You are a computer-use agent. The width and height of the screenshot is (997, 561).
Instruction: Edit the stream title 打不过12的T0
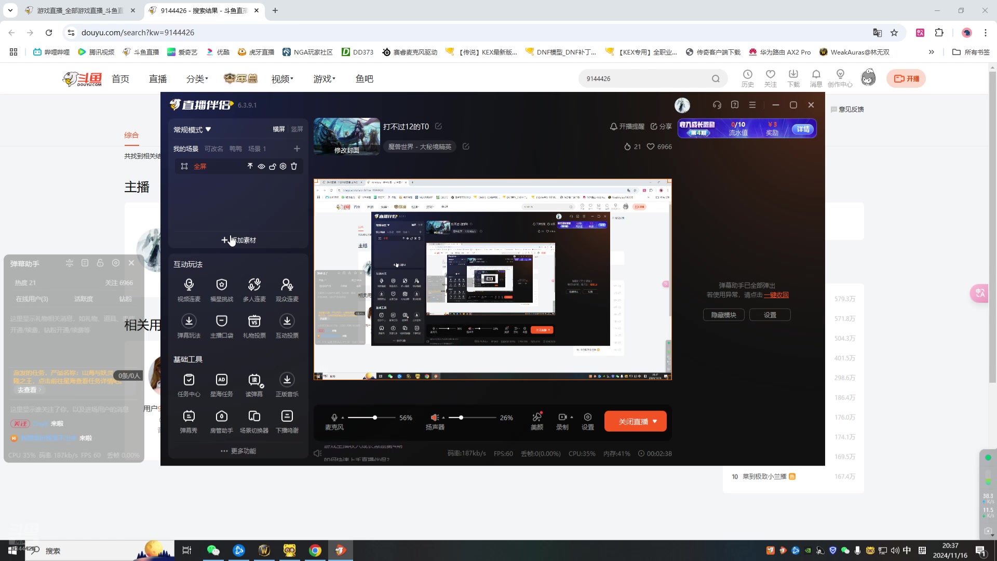coord(438,126)
